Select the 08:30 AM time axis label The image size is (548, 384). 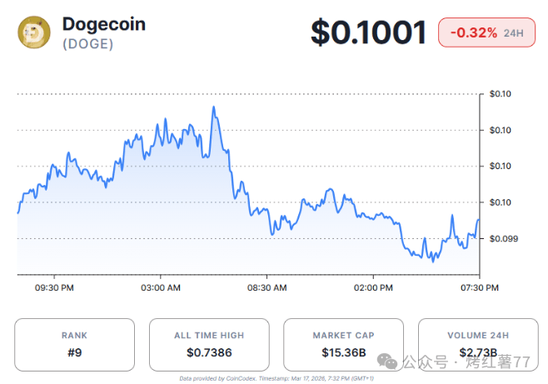268,287
